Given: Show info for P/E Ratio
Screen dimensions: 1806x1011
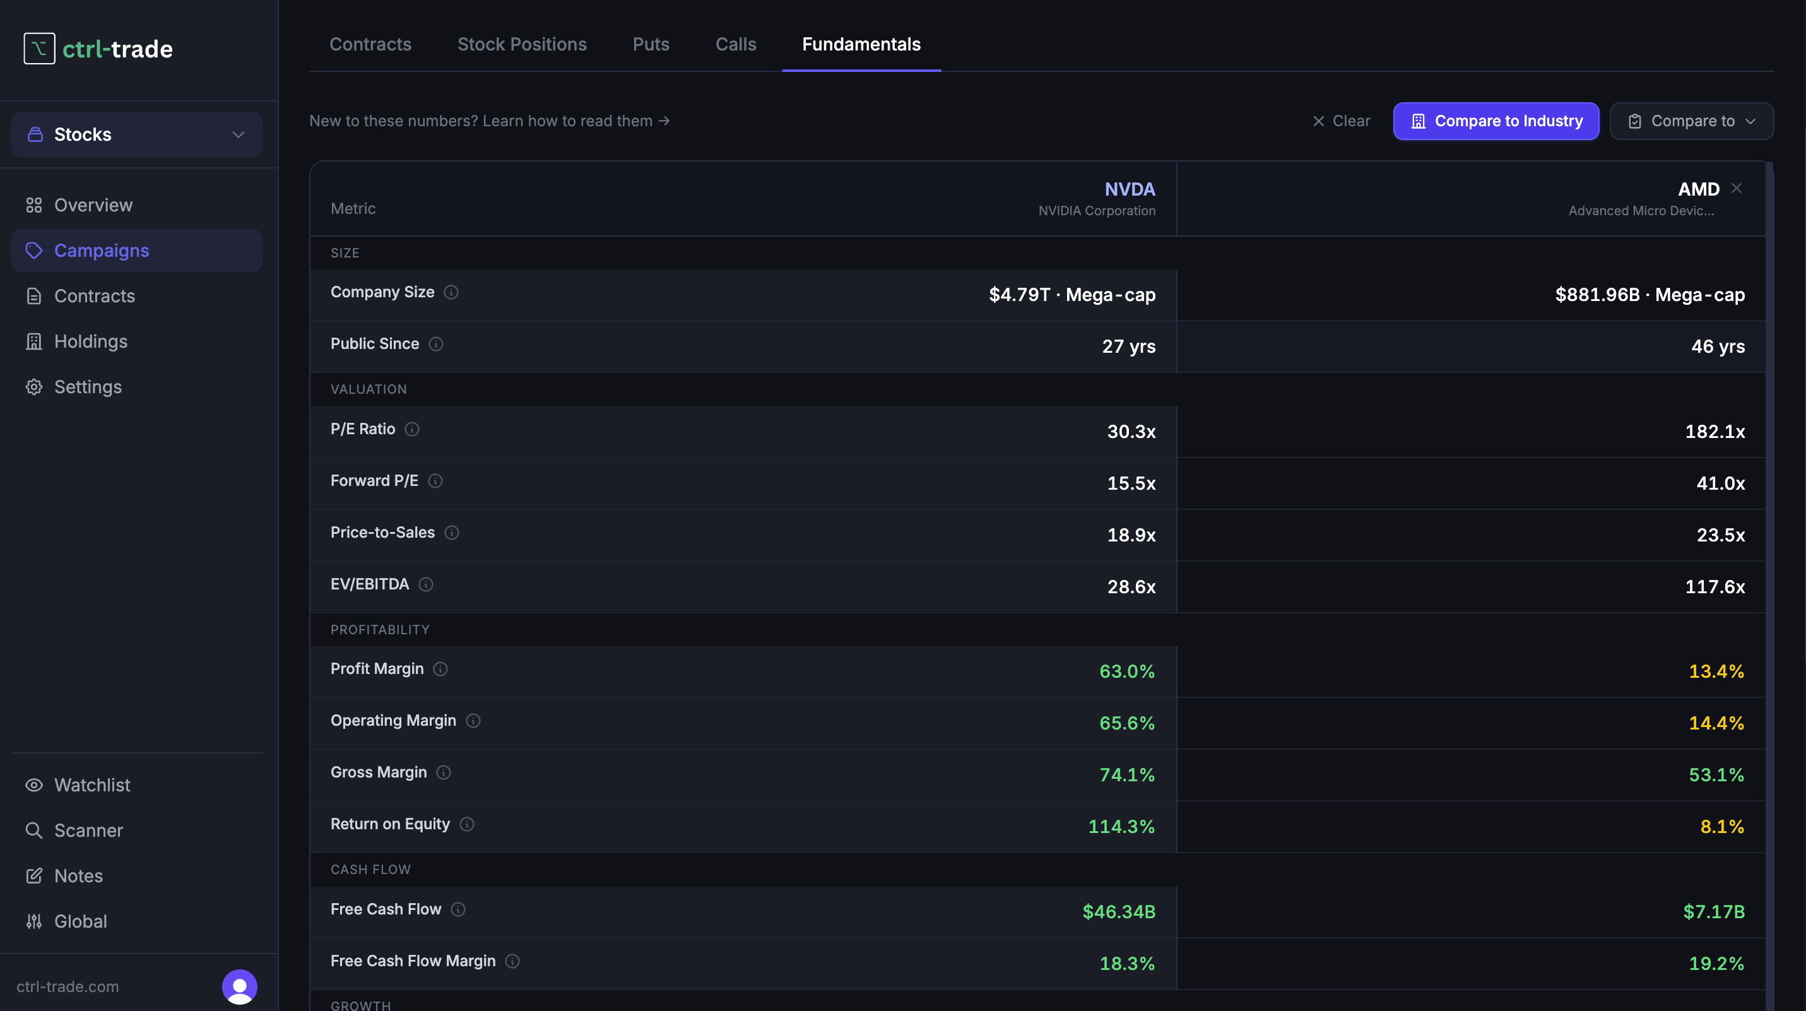Looking at the screenshot, I should (412, 429).
